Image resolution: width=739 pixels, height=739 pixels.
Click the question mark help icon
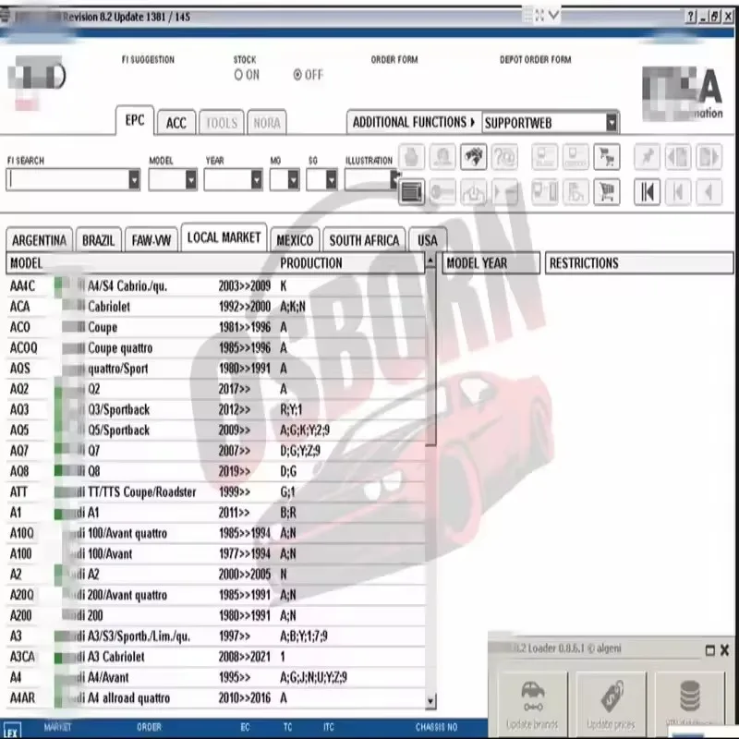[504, 157]
